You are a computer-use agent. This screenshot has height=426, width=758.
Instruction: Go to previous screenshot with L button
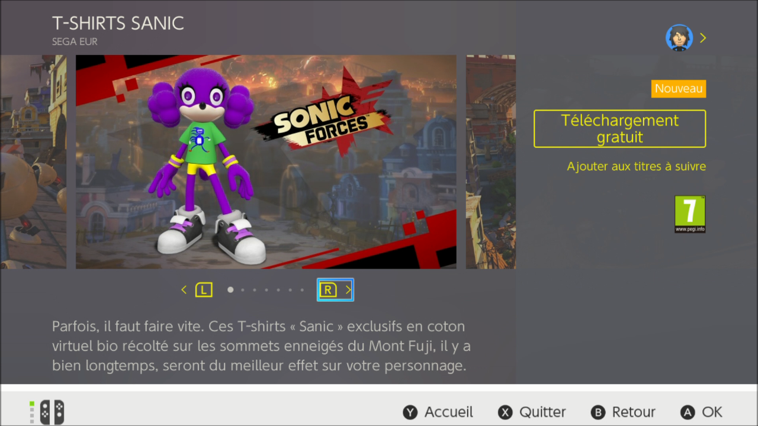point(204,290)
